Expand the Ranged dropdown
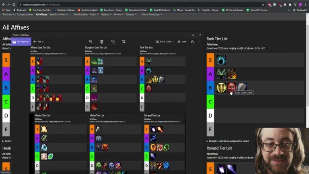This screenshot has height=174, width=309. pyautogui.click(x=131, y=14)
